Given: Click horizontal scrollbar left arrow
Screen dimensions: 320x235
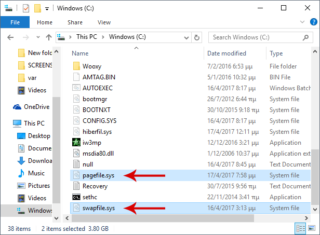Looking at the screenshot, I should pos(67,218).
